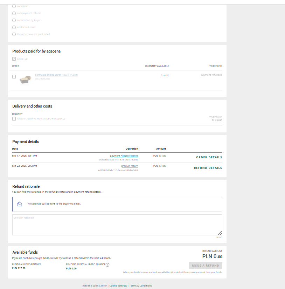Open the "payment Allegro Finance" operation link

point(124,156)
